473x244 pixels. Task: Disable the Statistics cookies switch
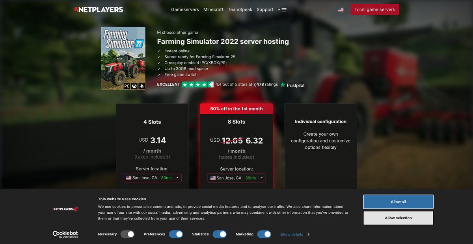point(220,234)
